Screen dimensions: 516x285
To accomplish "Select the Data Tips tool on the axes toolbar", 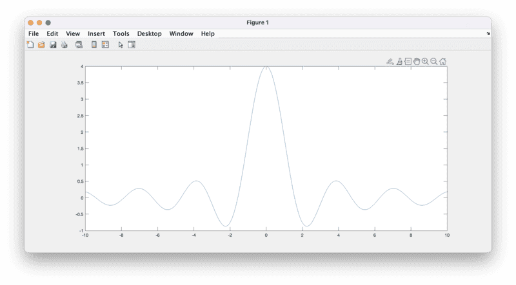I will (x=408, y=61).
